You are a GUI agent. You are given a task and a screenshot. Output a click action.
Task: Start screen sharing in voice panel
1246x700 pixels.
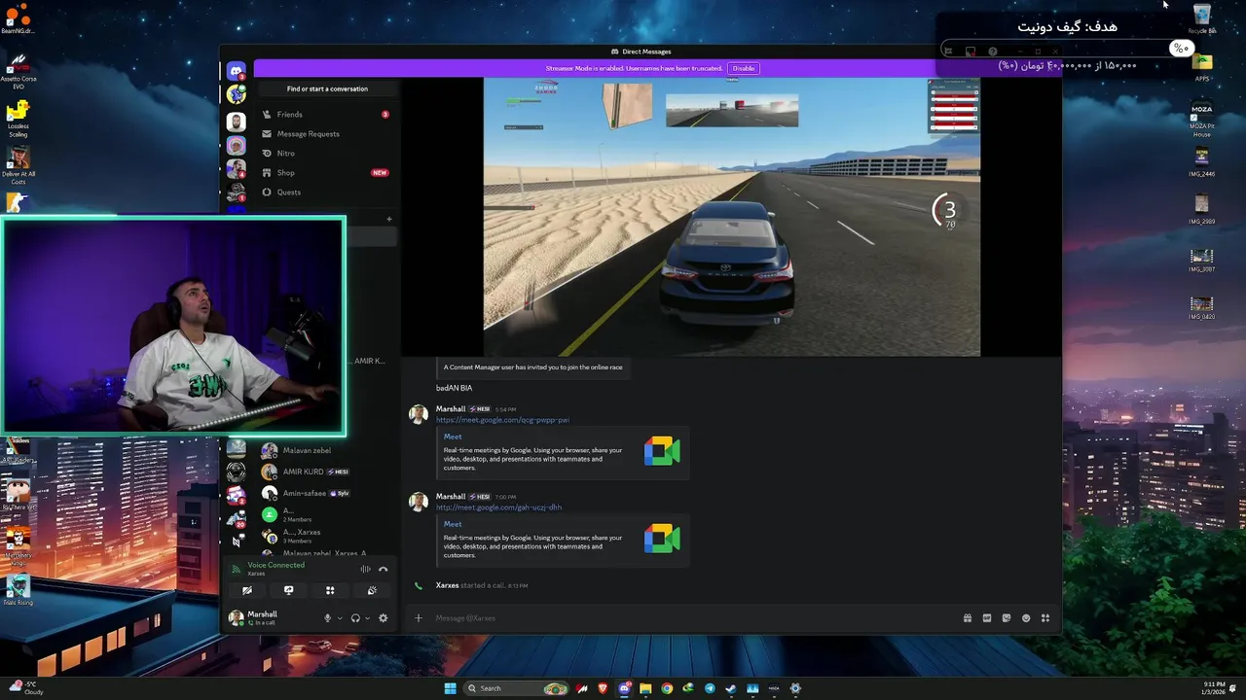pos(288,590)
